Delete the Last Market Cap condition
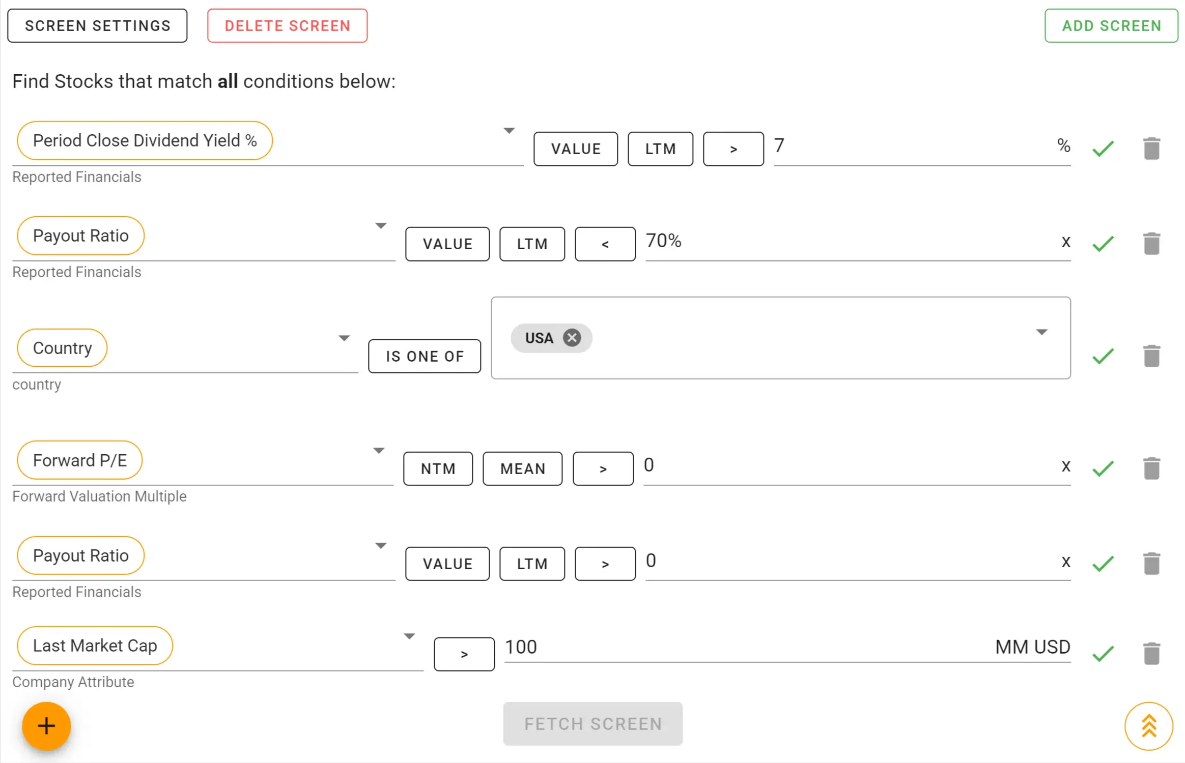1185x763 pixels. [1151, 654]
